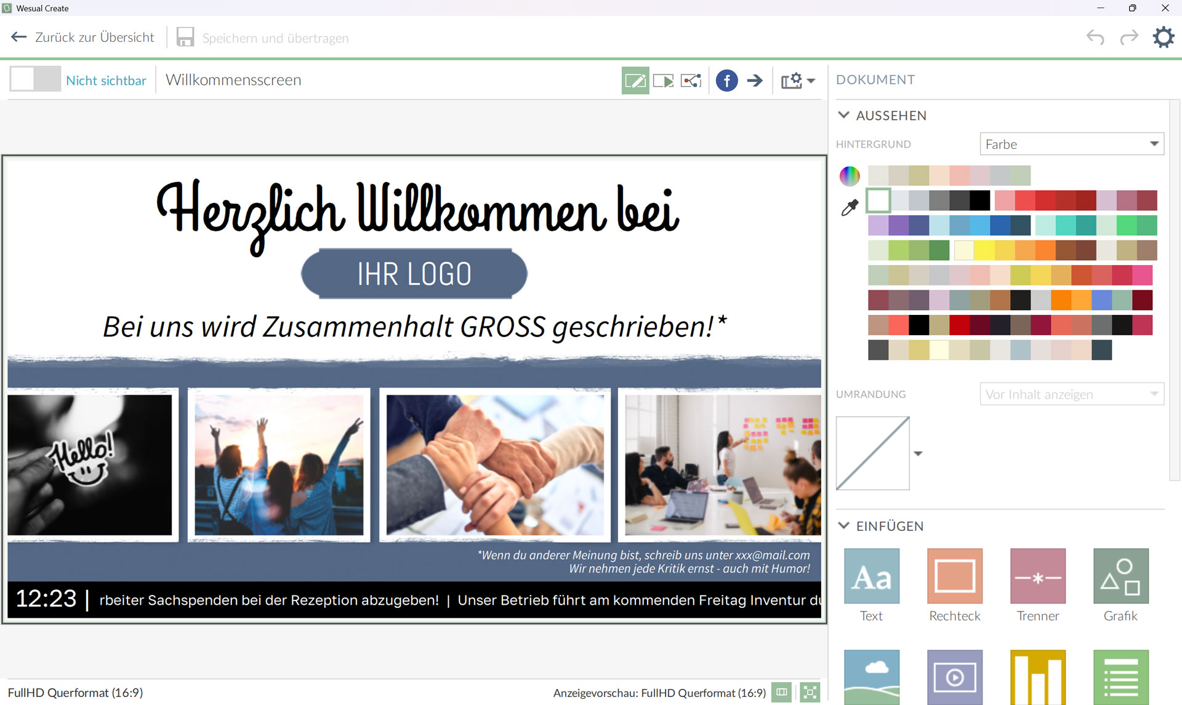The height and width of the screenshot is (705, 1182).
Task: Click the eyedropper color picker tool
Action: [x=850, y=208]
